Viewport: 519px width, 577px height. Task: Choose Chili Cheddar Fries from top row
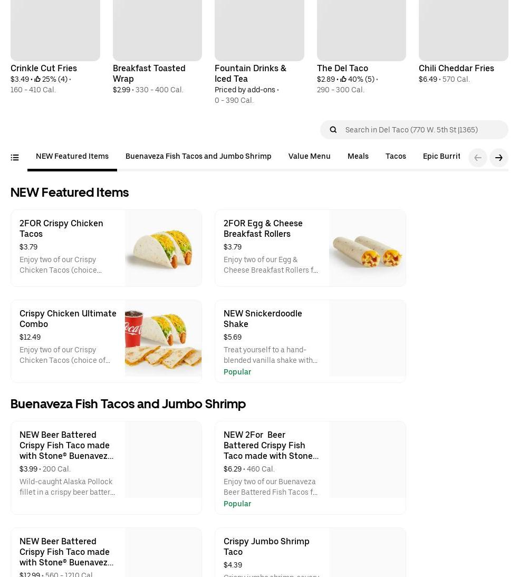tap(456, 69)
